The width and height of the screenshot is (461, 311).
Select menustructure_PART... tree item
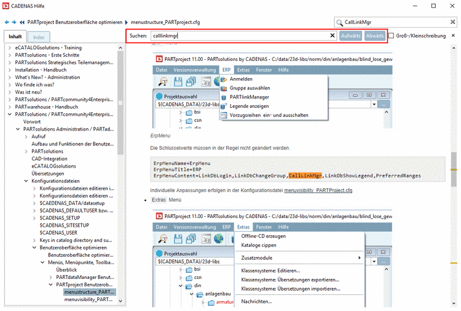click(89, 292)
